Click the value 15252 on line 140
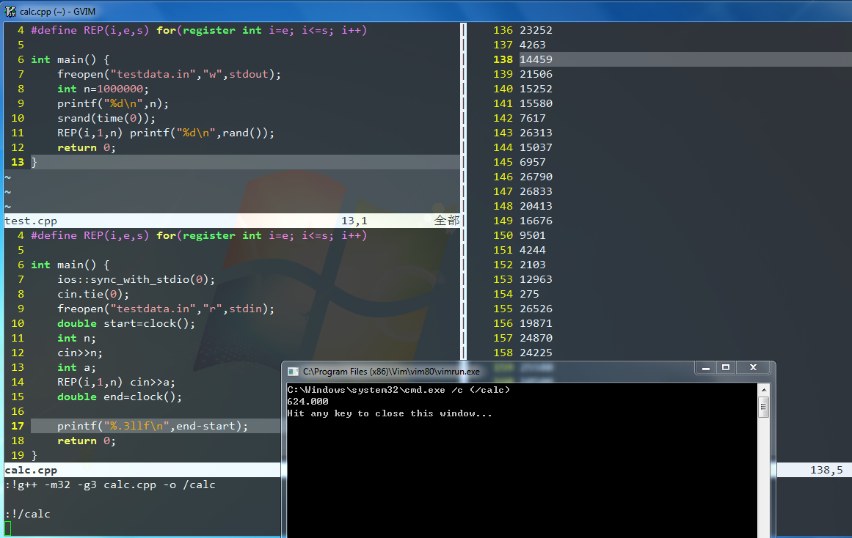This screenshot has height=538, width=852. pyautogui.click(x=536, y=89)
